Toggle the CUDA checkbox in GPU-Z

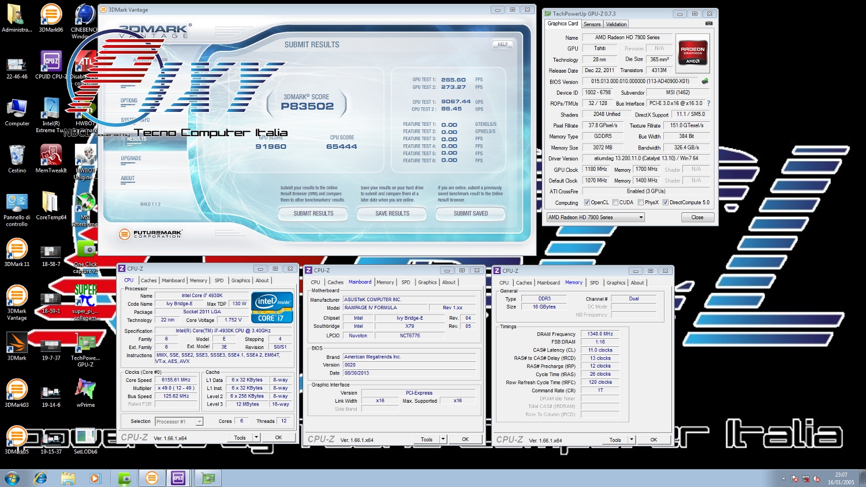click(615, 203)
